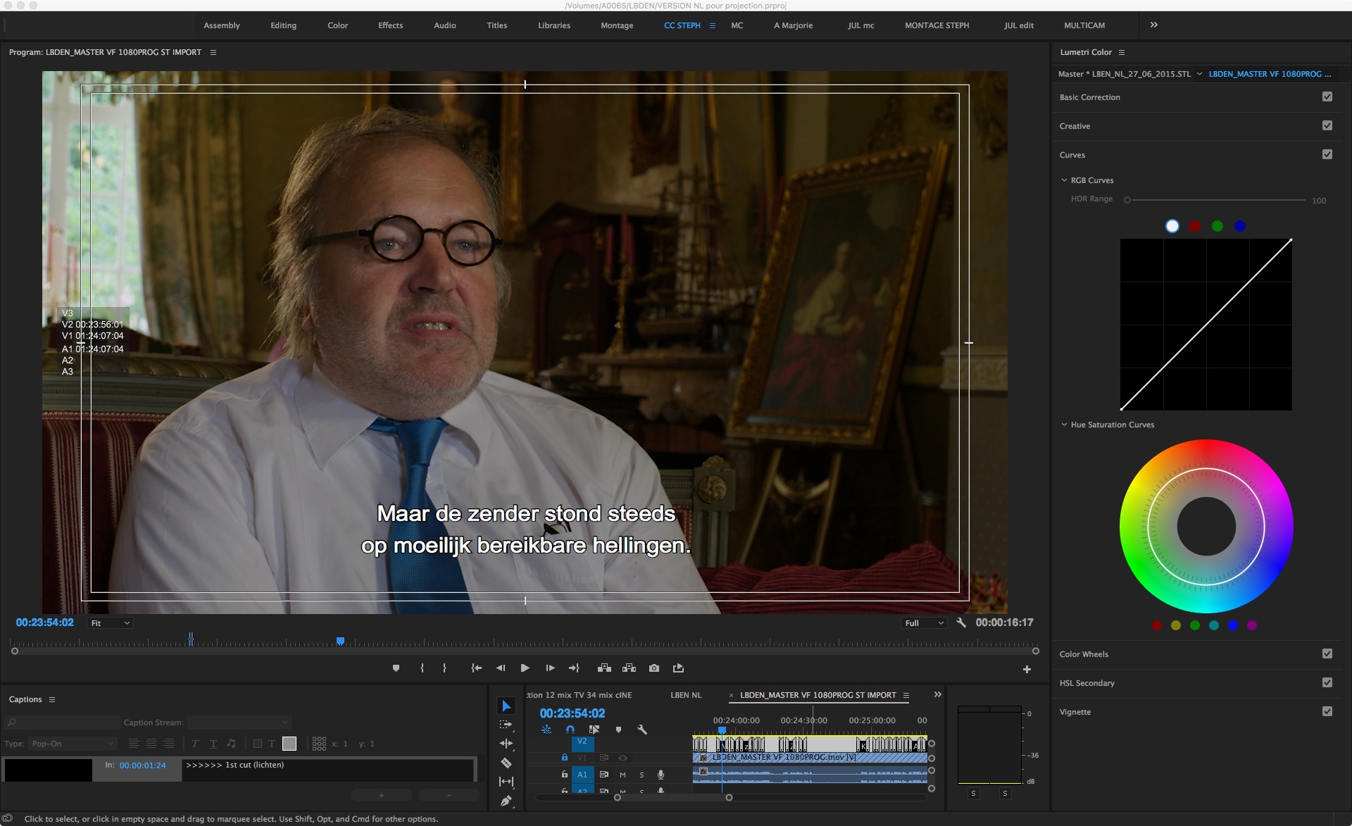
Task: Open Timeline Display Settings wrench
Action: click(x=642, y=730)
